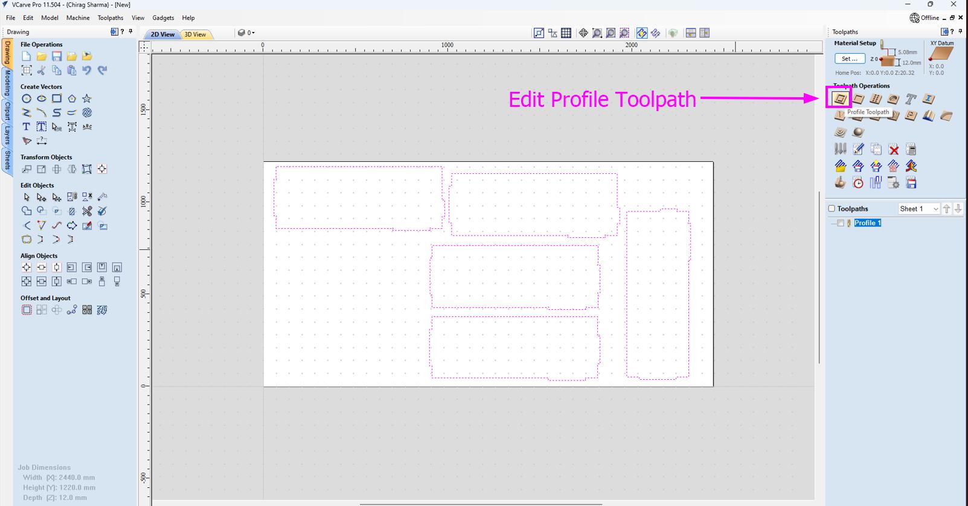Select the Draw Circle tool

[27, 98]
